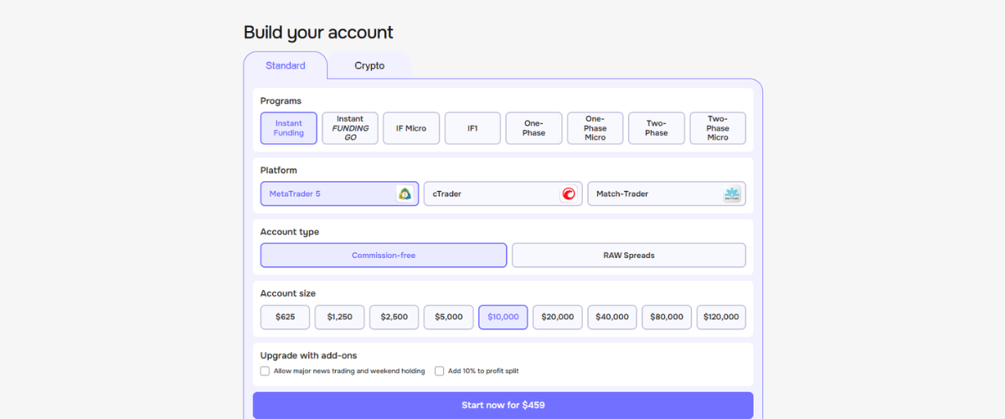
Task: Select Match-Trader platform
Action: (x=667, y=194)
